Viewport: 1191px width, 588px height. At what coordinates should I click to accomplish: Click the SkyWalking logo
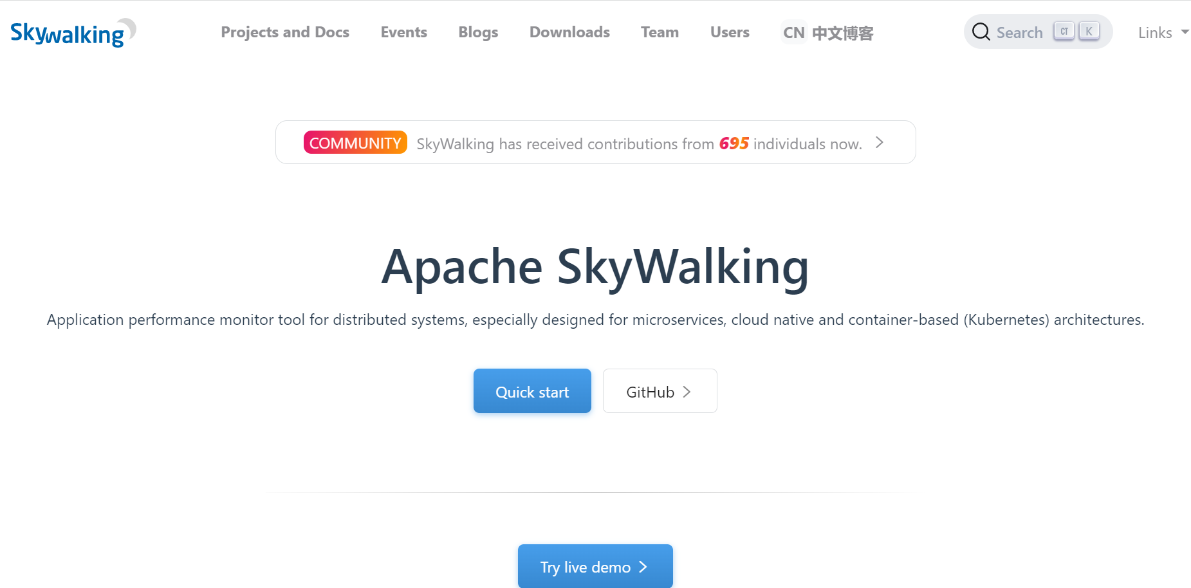(73, 32)
